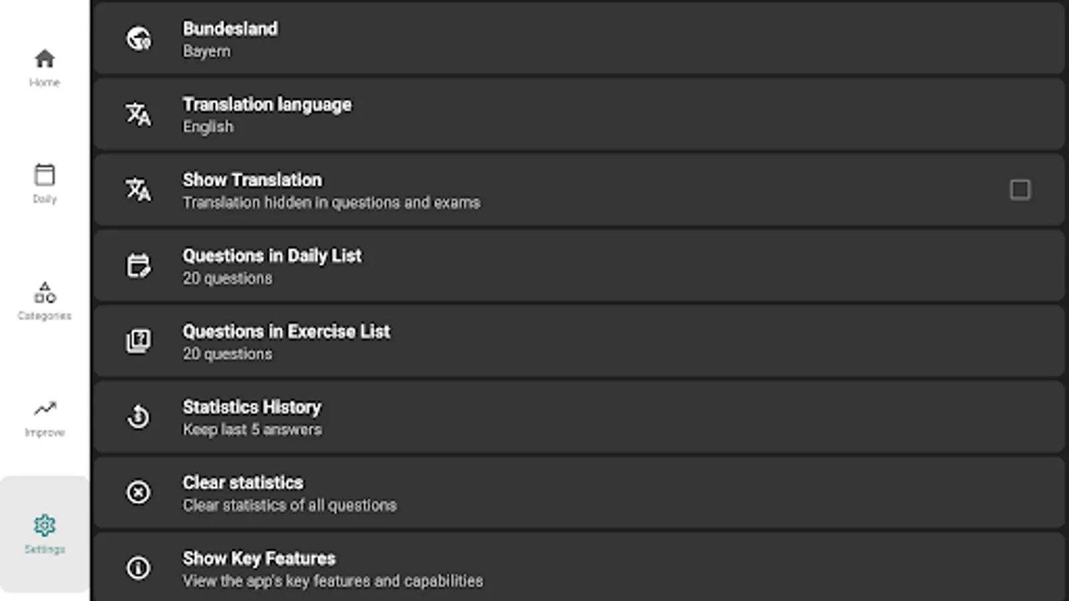Open Statistics History answer count selector

click(534, 417)
